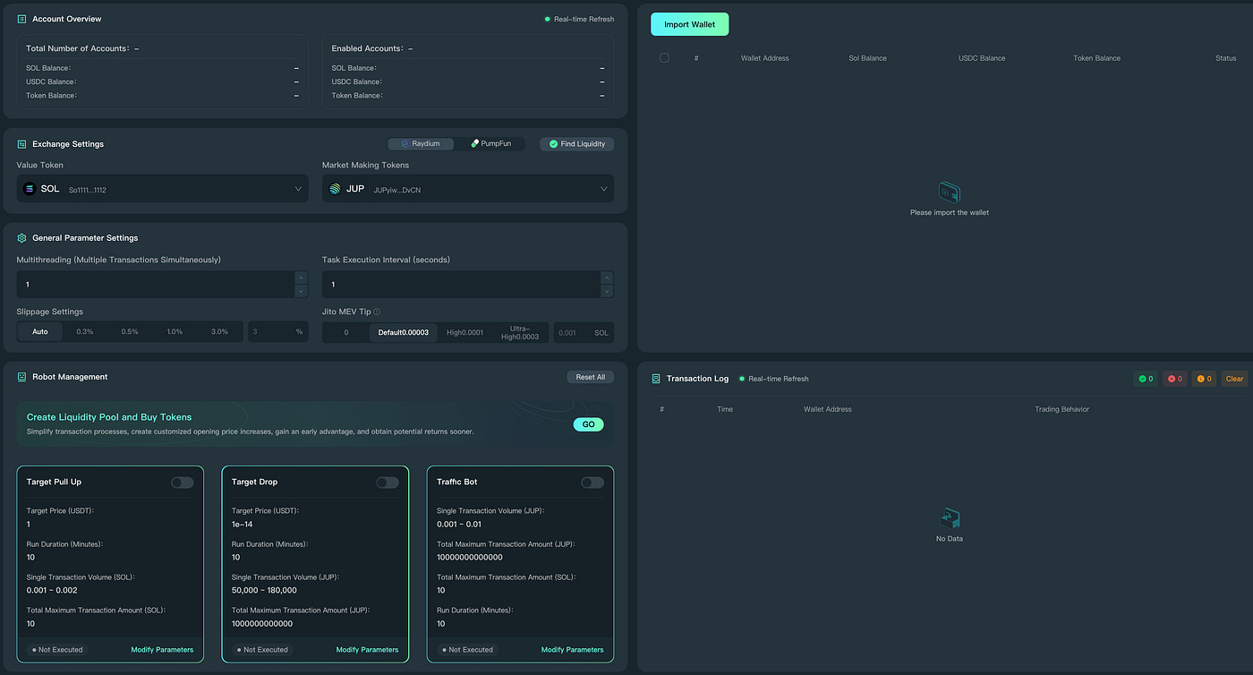1253x675 pixels.
Task: Click the No Data placeholder icon
Action: click(949, 518)
